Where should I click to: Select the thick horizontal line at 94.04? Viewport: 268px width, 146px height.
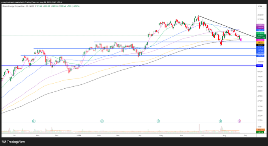129,66
